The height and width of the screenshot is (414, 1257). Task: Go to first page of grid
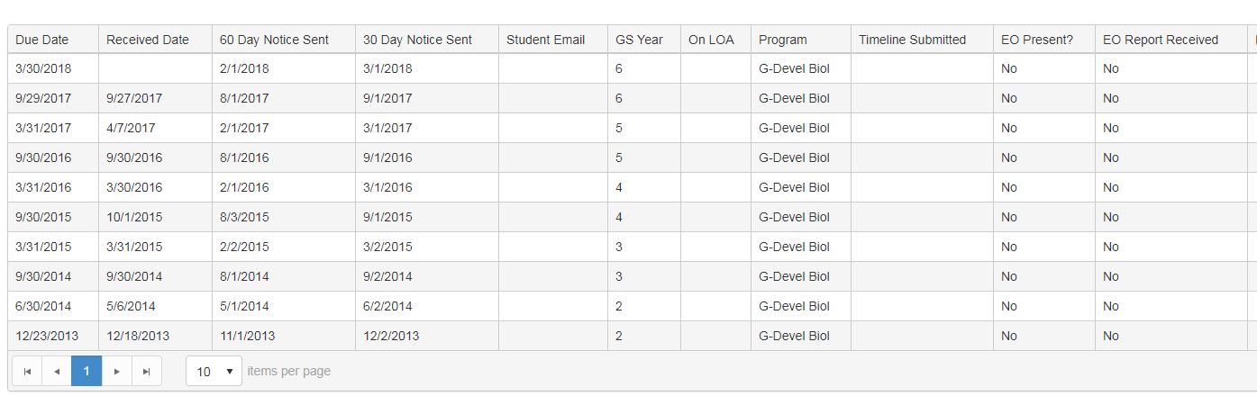[27, 371]
